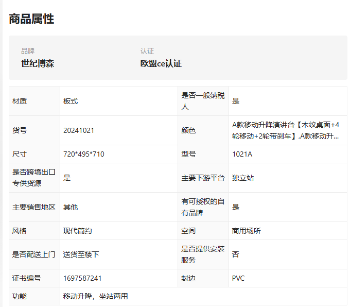This screenshot has height=307, width=350.
Task: Click the 型号 value 1021A
Action: (x=242, y=154)
